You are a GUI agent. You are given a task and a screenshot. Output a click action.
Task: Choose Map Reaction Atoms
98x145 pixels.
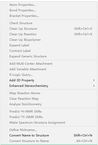pos(52,93)
